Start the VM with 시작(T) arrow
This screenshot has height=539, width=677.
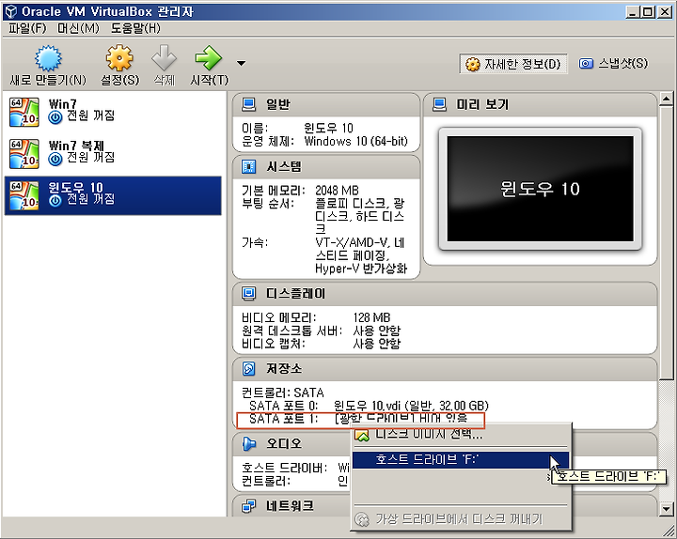click(x=209, y=58)
